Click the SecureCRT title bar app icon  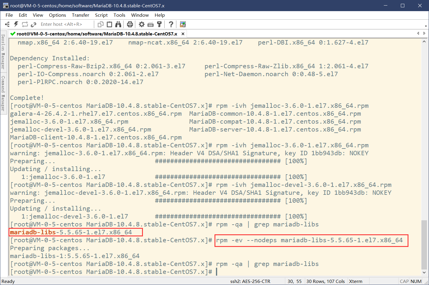click(6, 6)
